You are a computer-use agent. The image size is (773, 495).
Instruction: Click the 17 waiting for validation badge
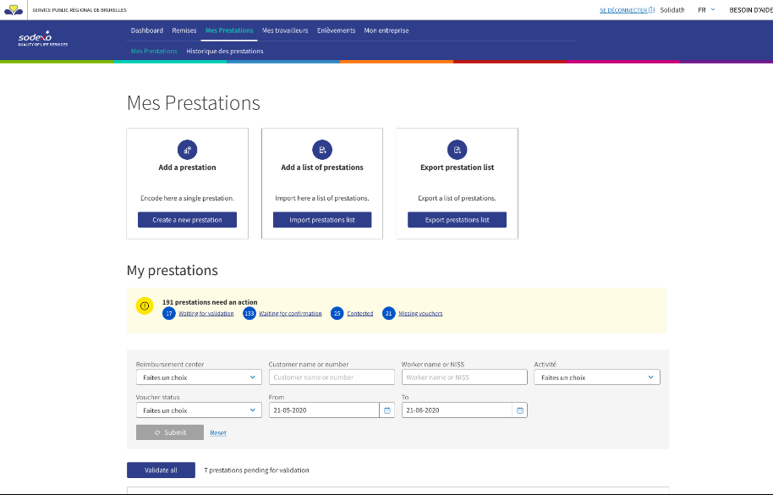pyautogui.click(x=169, y=314)
